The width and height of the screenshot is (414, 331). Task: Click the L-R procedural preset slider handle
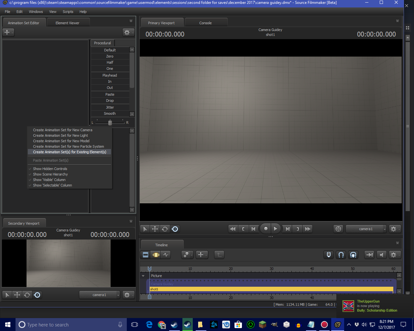pos(110,123)
